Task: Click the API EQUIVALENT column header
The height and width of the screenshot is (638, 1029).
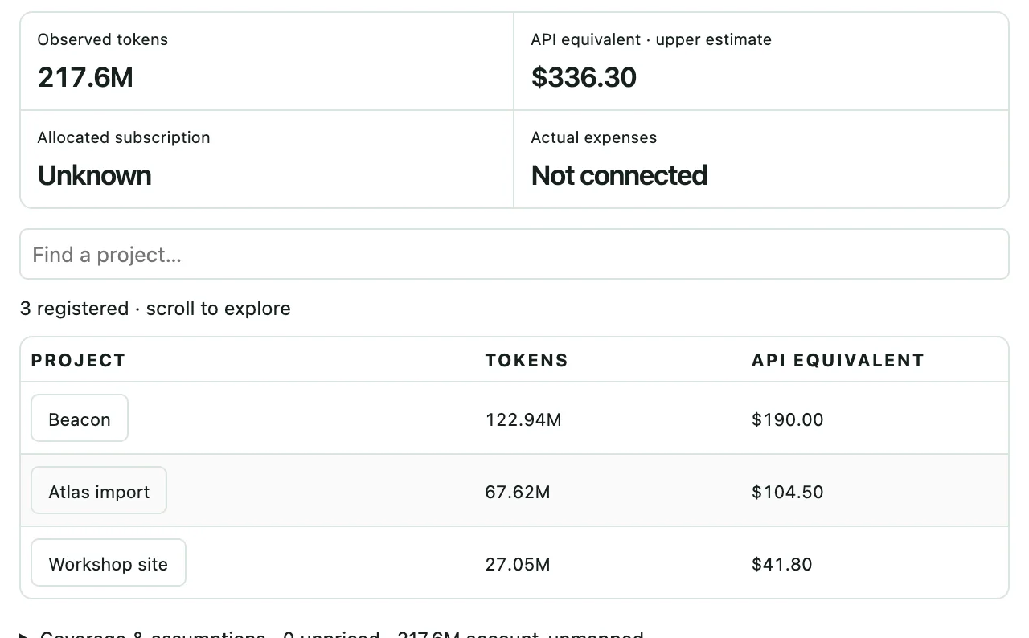Action: coord(838,360)
